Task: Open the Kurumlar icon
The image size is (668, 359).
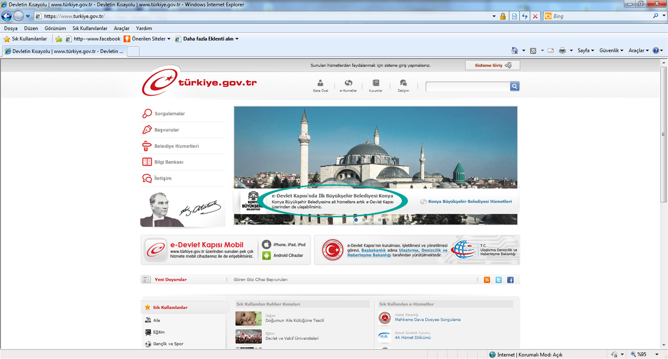Action: point(376,86)
